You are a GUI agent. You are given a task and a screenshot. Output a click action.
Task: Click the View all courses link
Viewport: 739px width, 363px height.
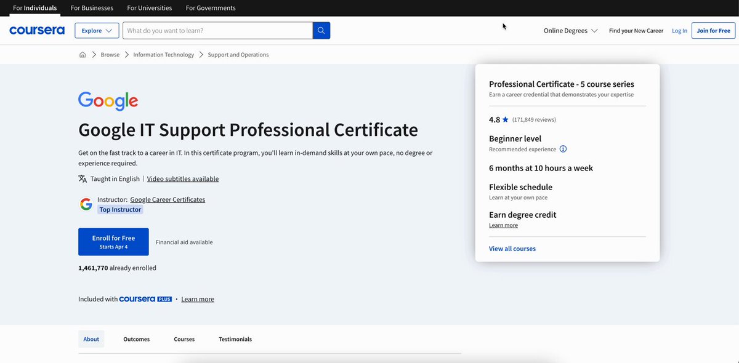tap(512, 249)
